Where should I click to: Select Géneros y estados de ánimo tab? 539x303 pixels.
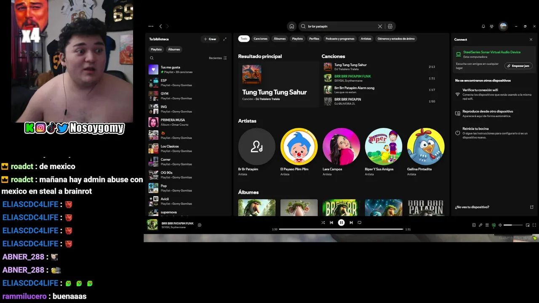[396, 39]
